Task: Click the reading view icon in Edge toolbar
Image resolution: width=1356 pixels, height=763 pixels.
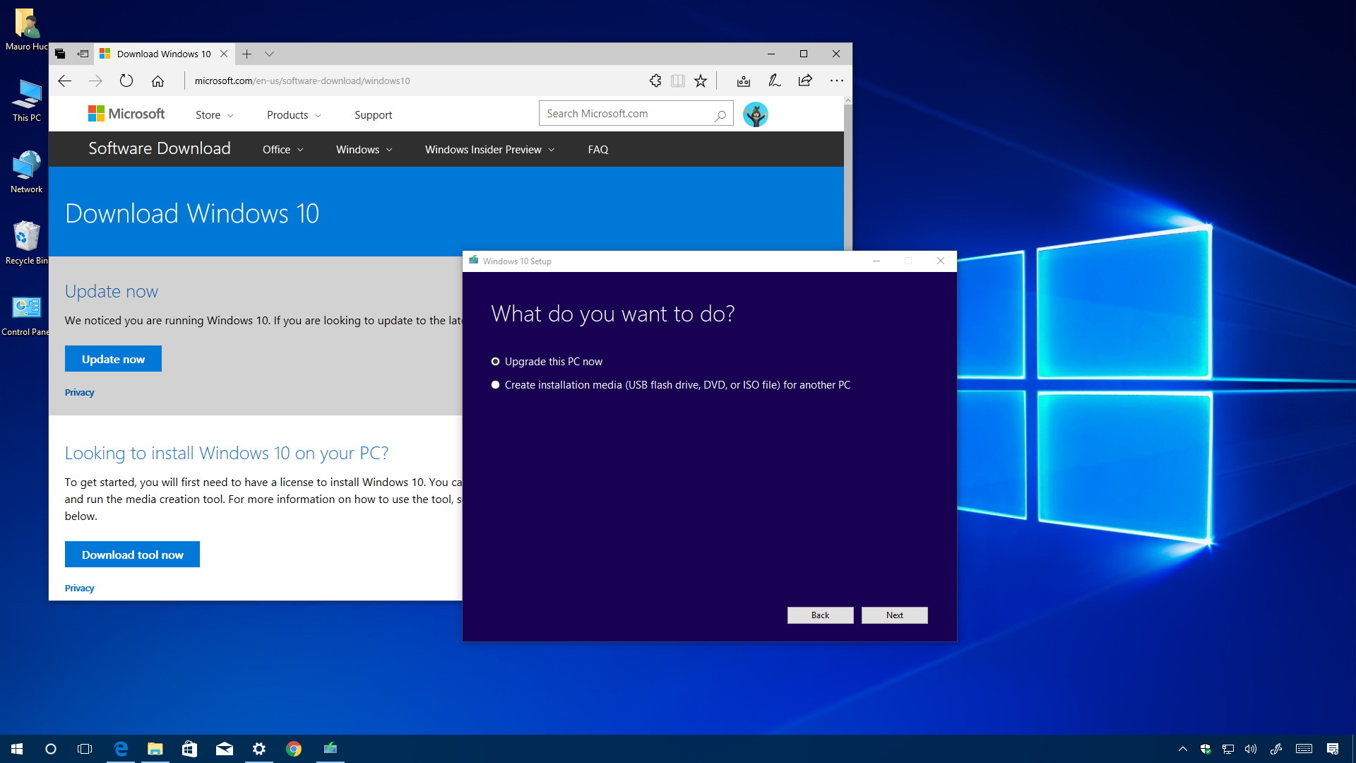Action: (677, 80)
